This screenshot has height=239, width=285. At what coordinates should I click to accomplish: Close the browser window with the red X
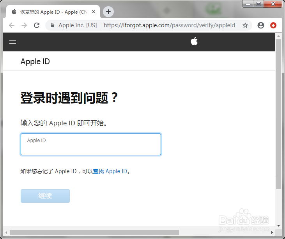[x=273, y=4]
